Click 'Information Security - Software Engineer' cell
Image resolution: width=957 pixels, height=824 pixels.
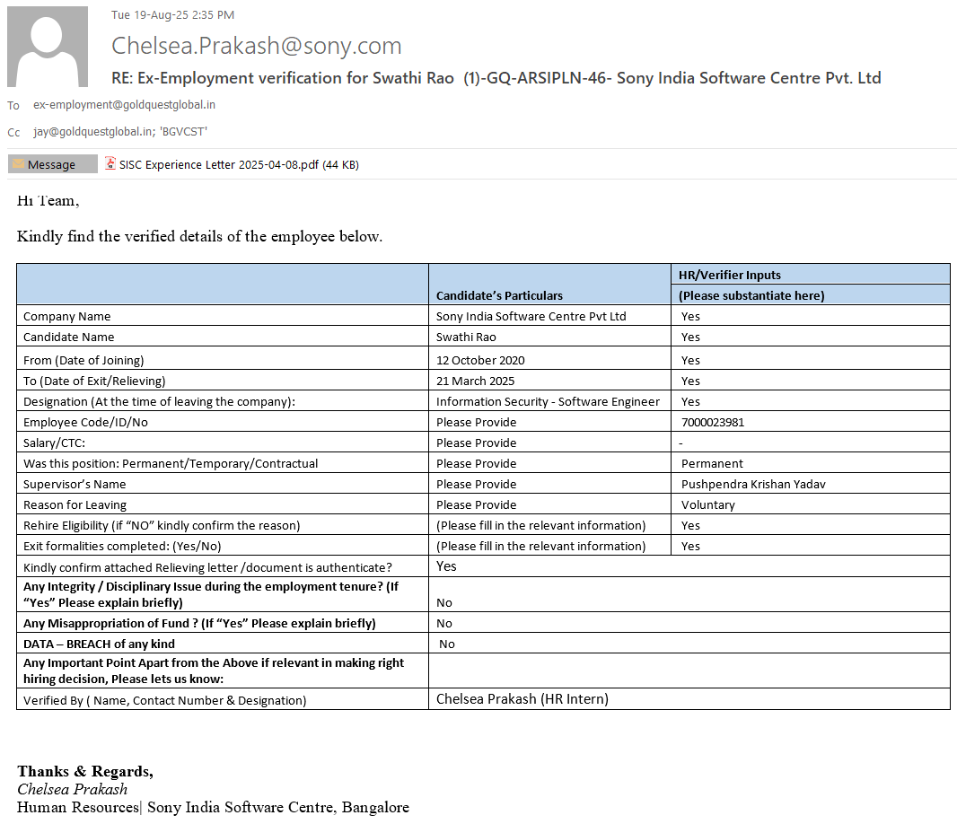549,401
